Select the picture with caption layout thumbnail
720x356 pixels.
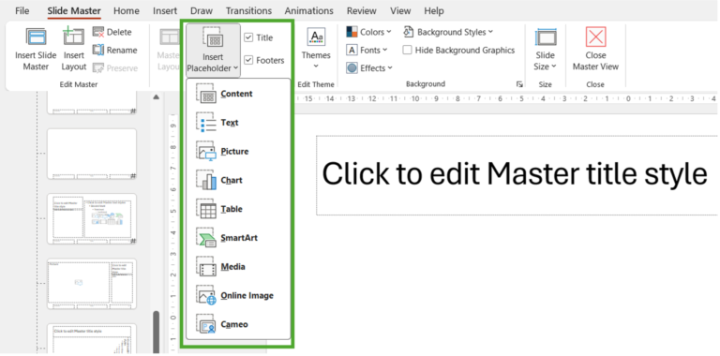92,284
